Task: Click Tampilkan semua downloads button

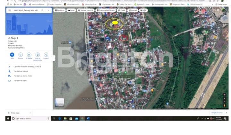Action: (x=217, y=113)
